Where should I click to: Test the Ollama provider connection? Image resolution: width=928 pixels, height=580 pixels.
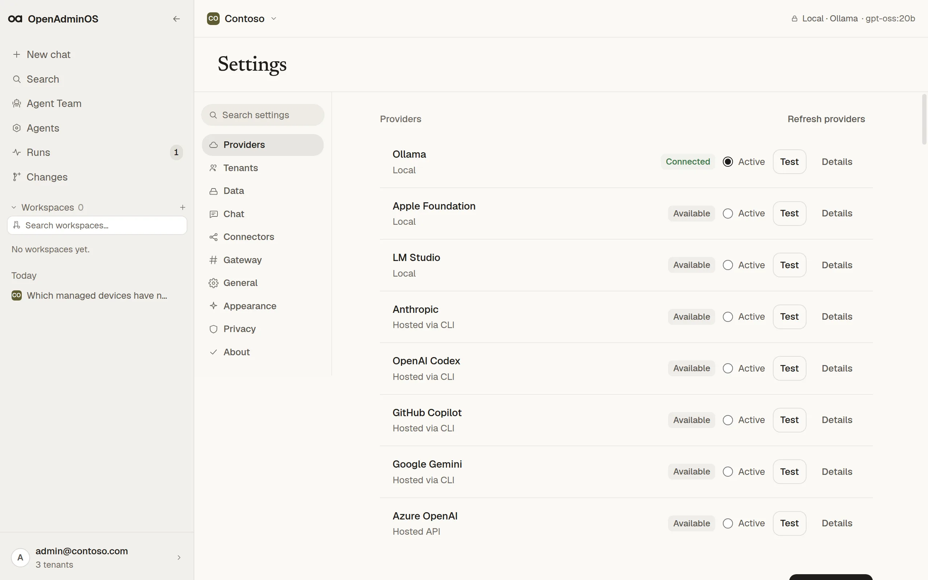coord(789,162)
